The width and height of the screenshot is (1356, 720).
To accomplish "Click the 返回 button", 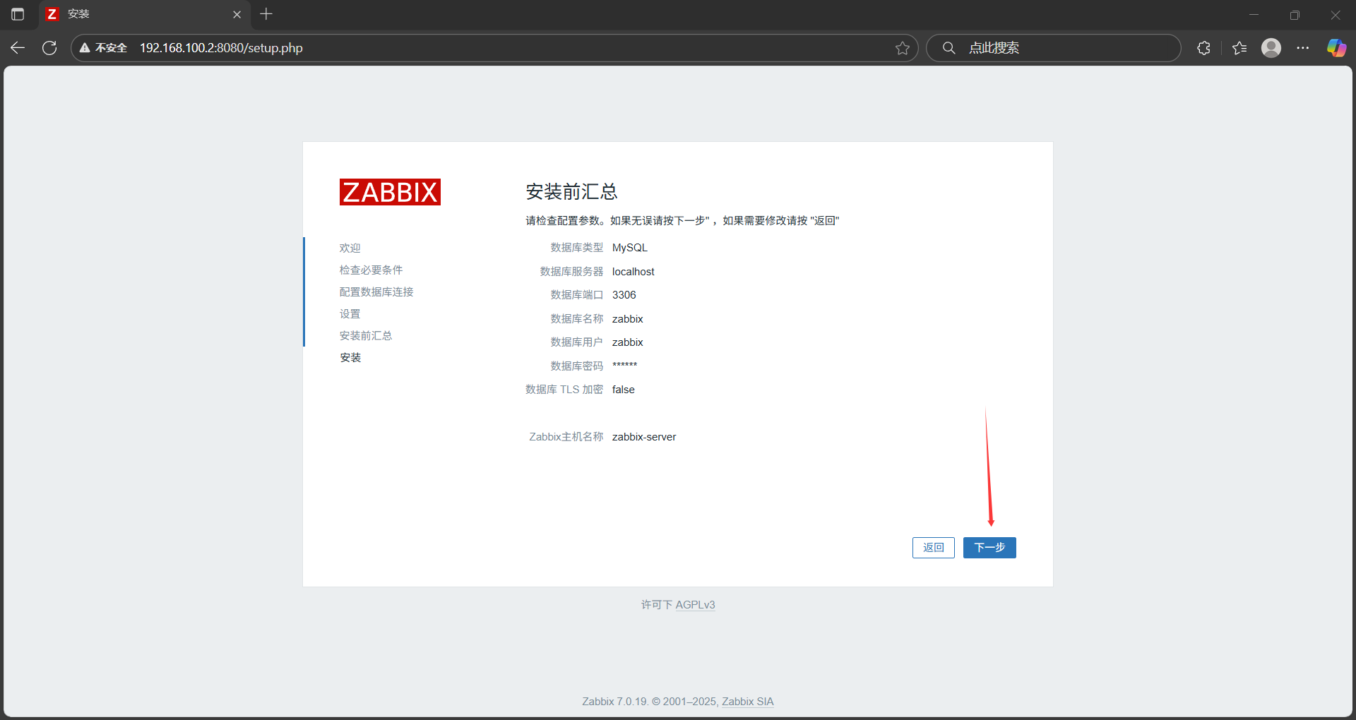I will pyautogui.click(x=934, y=548).
